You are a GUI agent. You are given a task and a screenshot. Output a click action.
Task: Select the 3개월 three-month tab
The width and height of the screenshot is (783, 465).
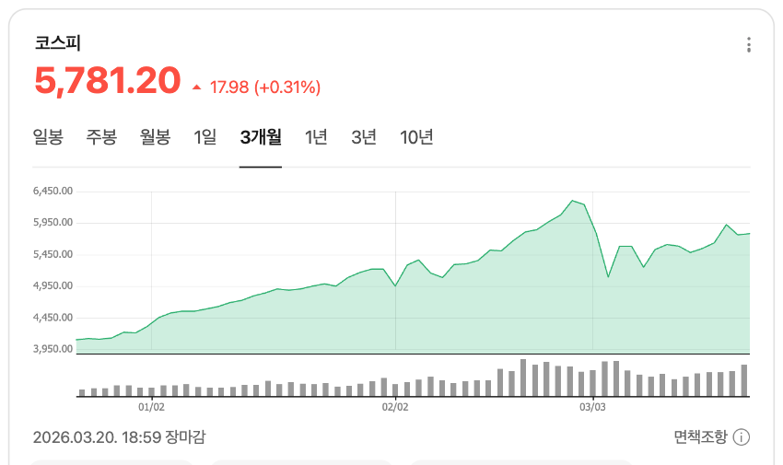(x=261, y=136)
